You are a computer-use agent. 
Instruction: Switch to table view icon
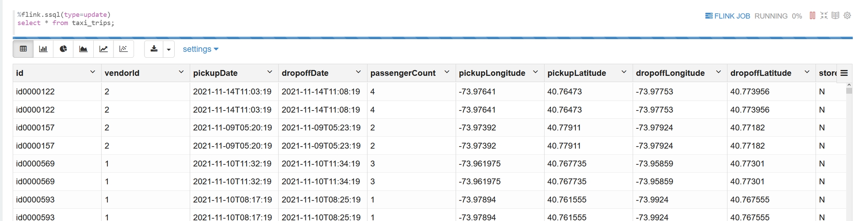pos(23,49)
